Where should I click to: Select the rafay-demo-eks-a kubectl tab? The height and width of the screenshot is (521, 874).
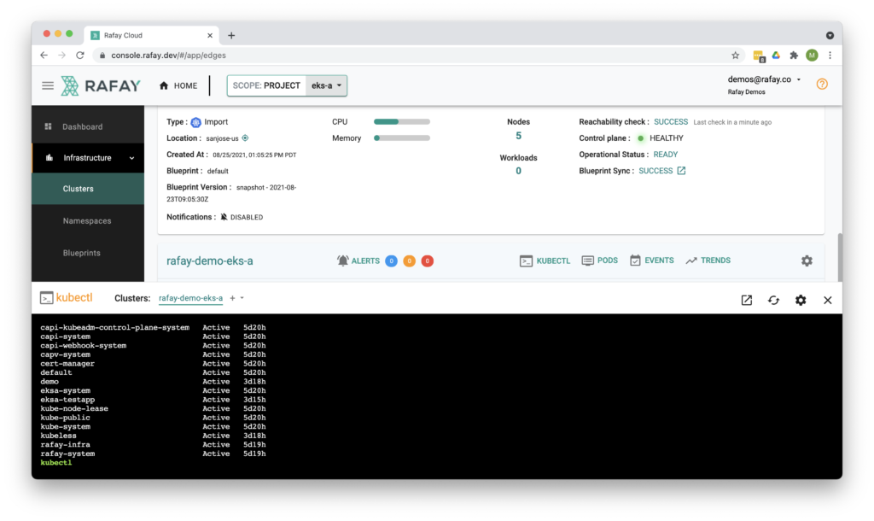[x=190, y=298]
